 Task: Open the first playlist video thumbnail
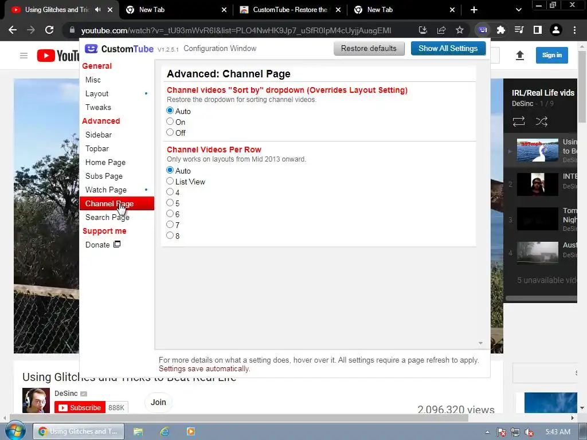[x=537, y=150]
